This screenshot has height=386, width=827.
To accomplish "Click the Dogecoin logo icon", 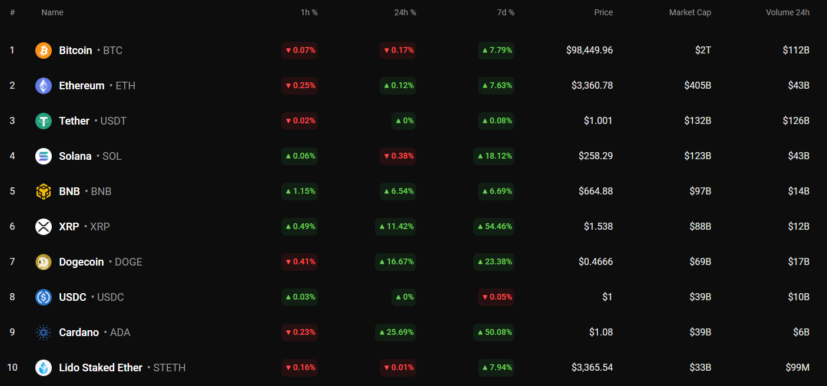I will [44, 262].
